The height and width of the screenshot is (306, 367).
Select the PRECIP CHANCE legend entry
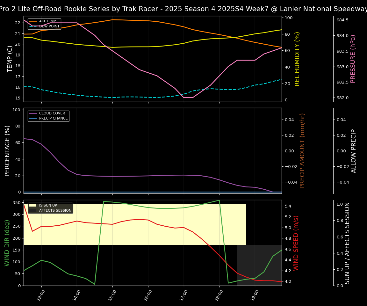click(x=53, y=119)
